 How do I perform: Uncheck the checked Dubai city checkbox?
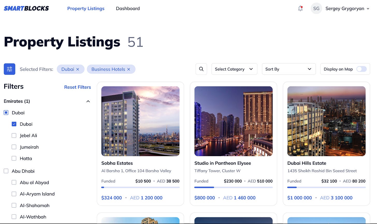(14, 124)
